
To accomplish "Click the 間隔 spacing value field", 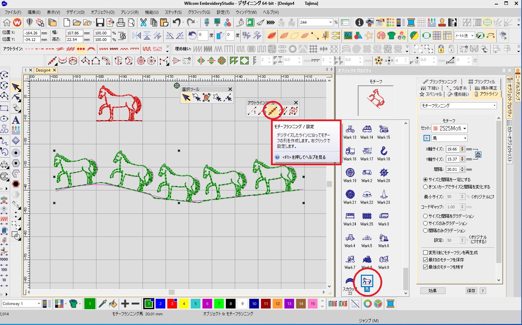I will click(452, 169).
